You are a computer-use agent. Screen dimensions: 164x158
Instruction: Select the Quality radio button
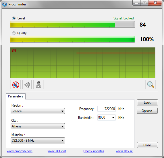coord(14,33)
